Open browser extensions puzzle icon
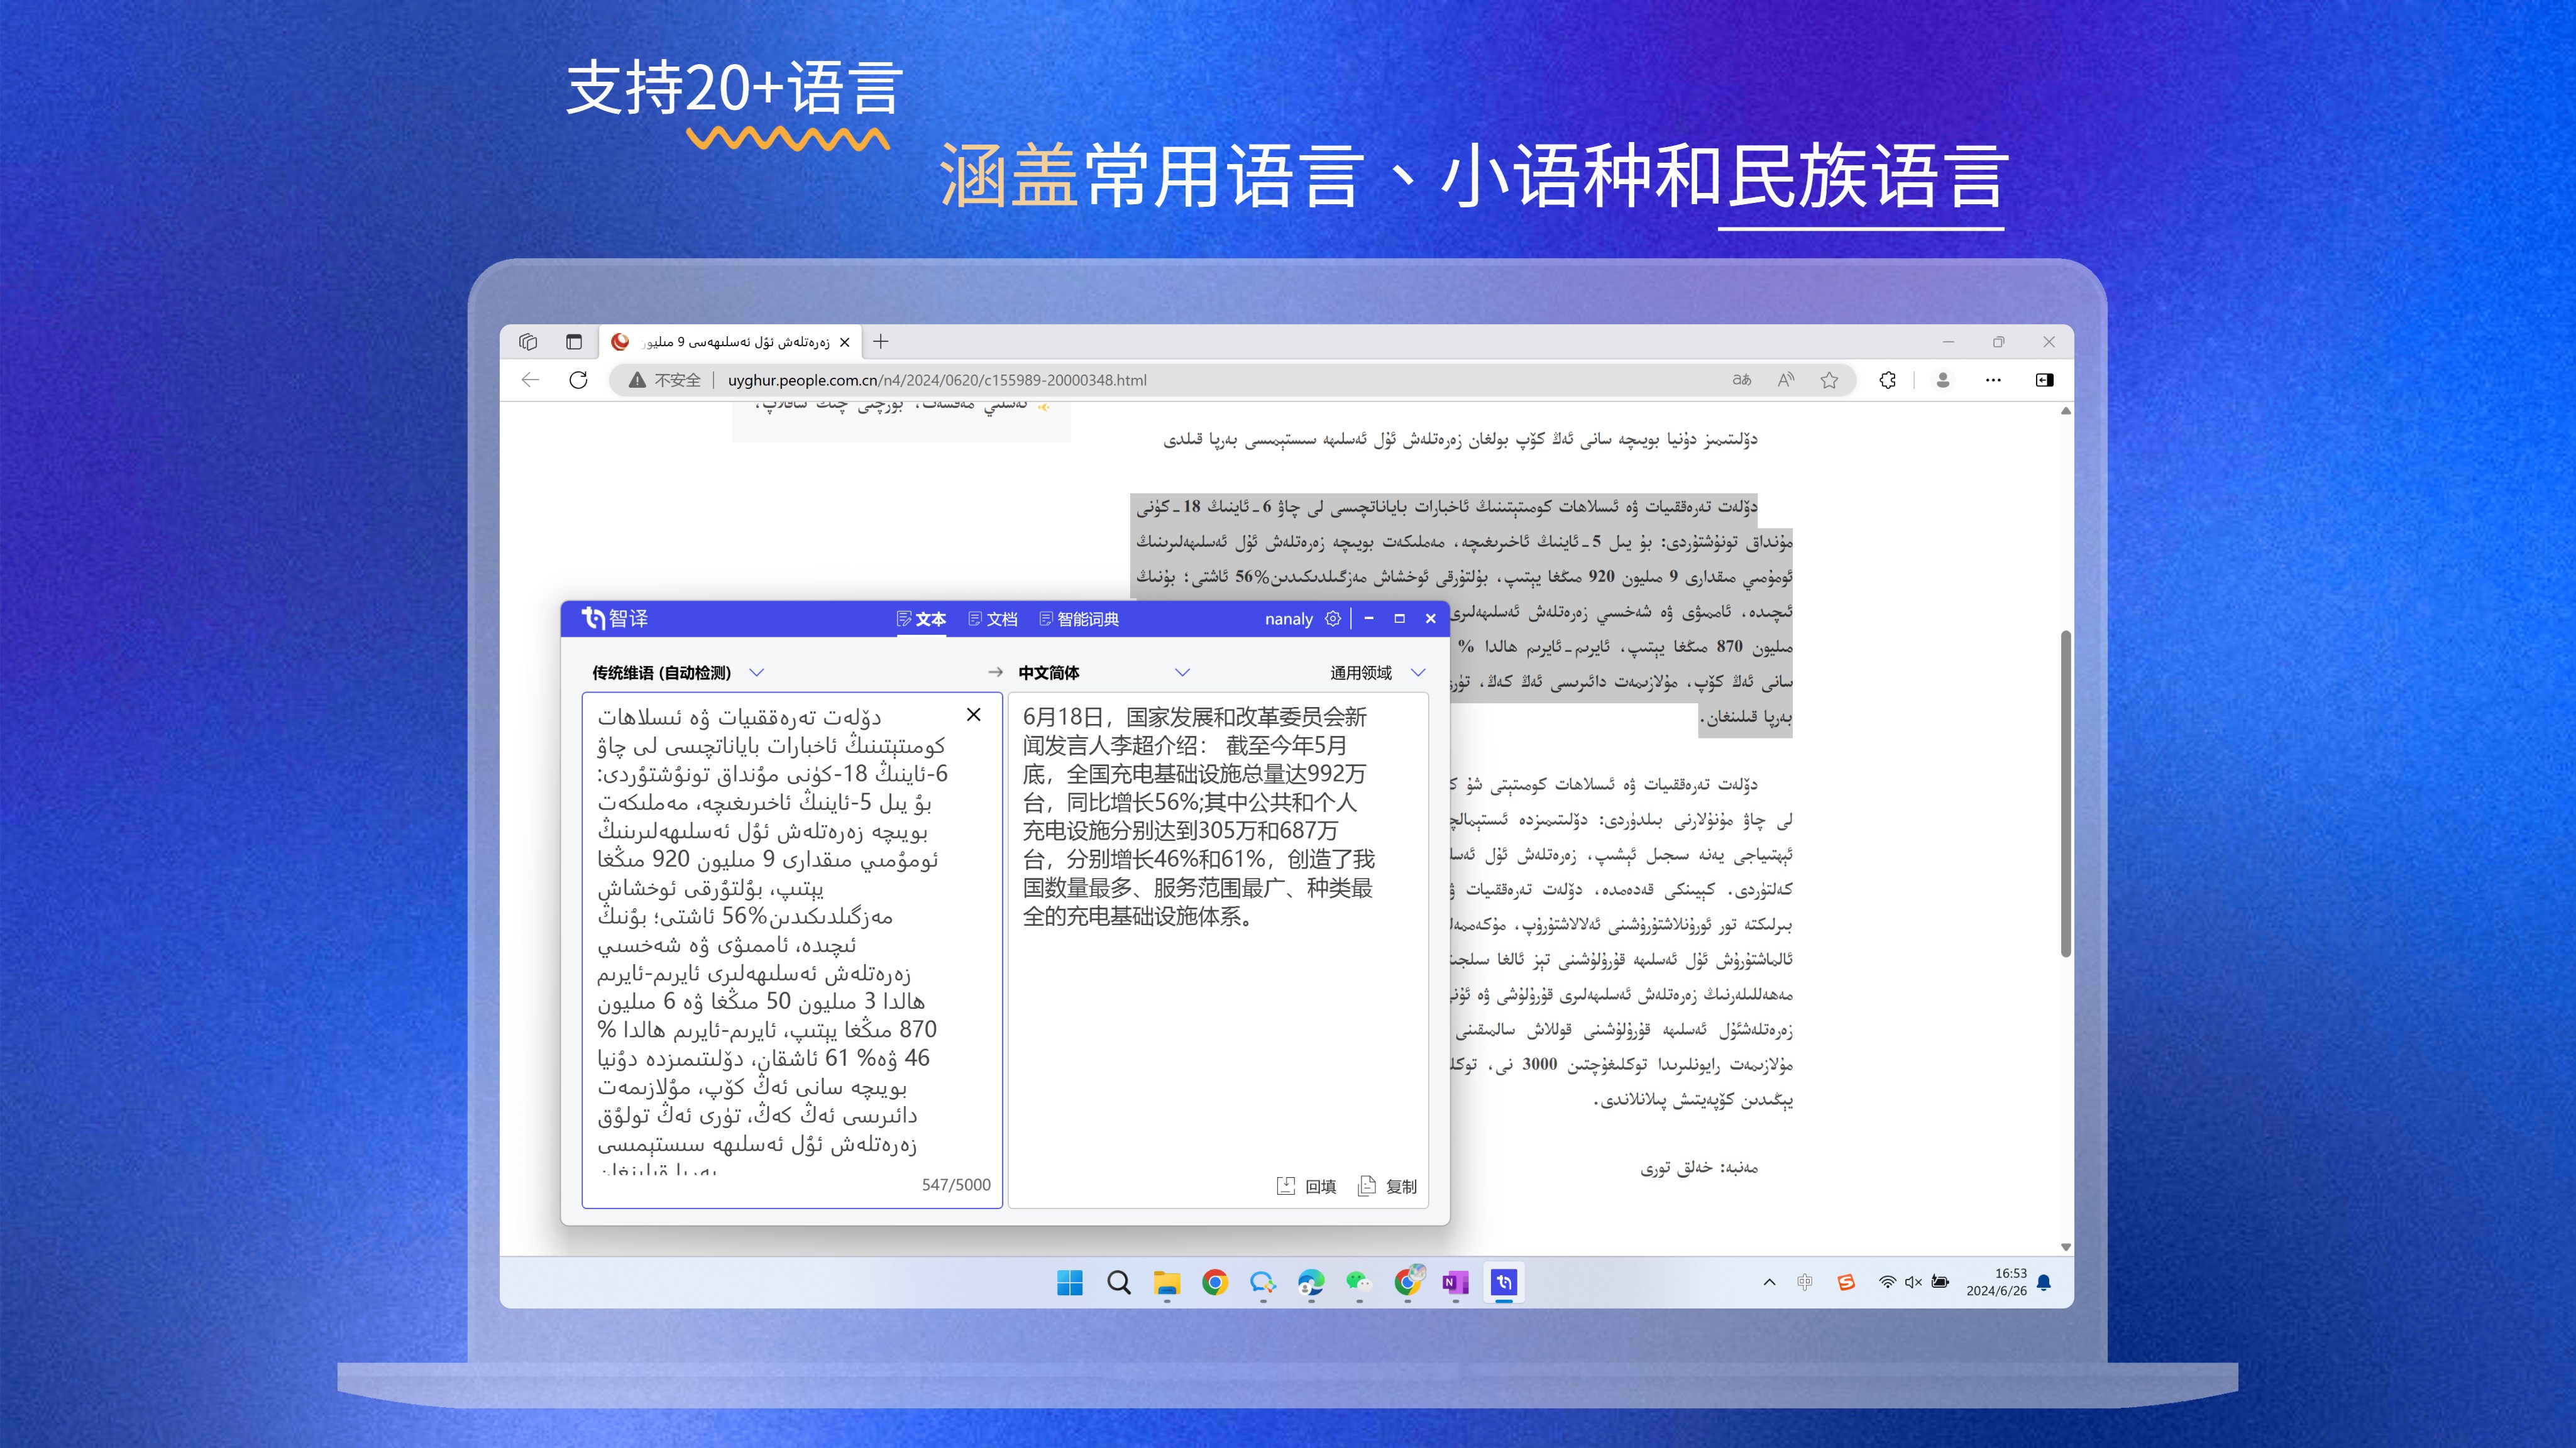The image size is (2576, 1448). click(1887, 380)
